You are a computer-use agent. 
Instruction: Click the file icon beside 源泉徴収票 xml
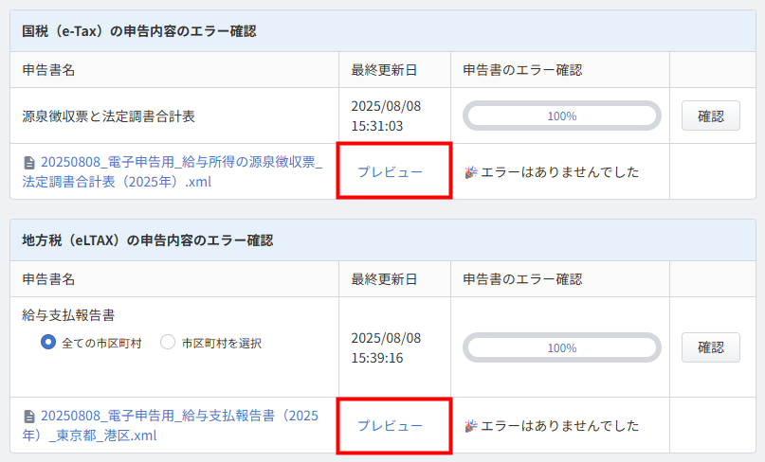coord(29,162)
